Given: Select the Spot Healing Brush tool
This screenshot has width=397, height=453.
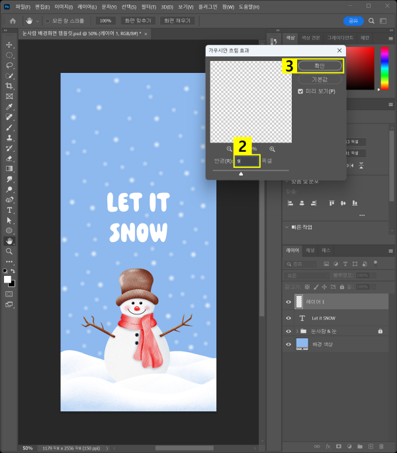Looking at the screenshot, I should point(9,117).
